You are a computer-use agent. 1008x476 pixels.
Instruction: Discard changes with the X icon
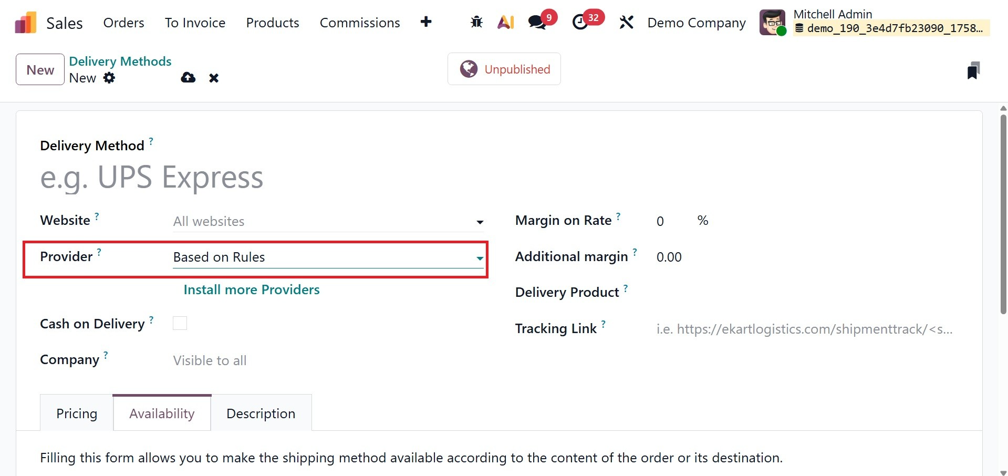pos(214,78)
